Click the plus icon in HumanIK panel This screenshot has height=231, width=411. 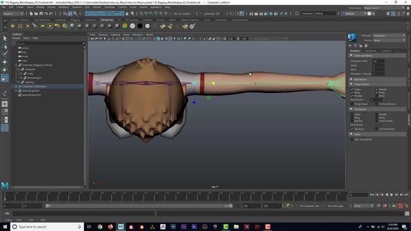(x=350, y=46)
